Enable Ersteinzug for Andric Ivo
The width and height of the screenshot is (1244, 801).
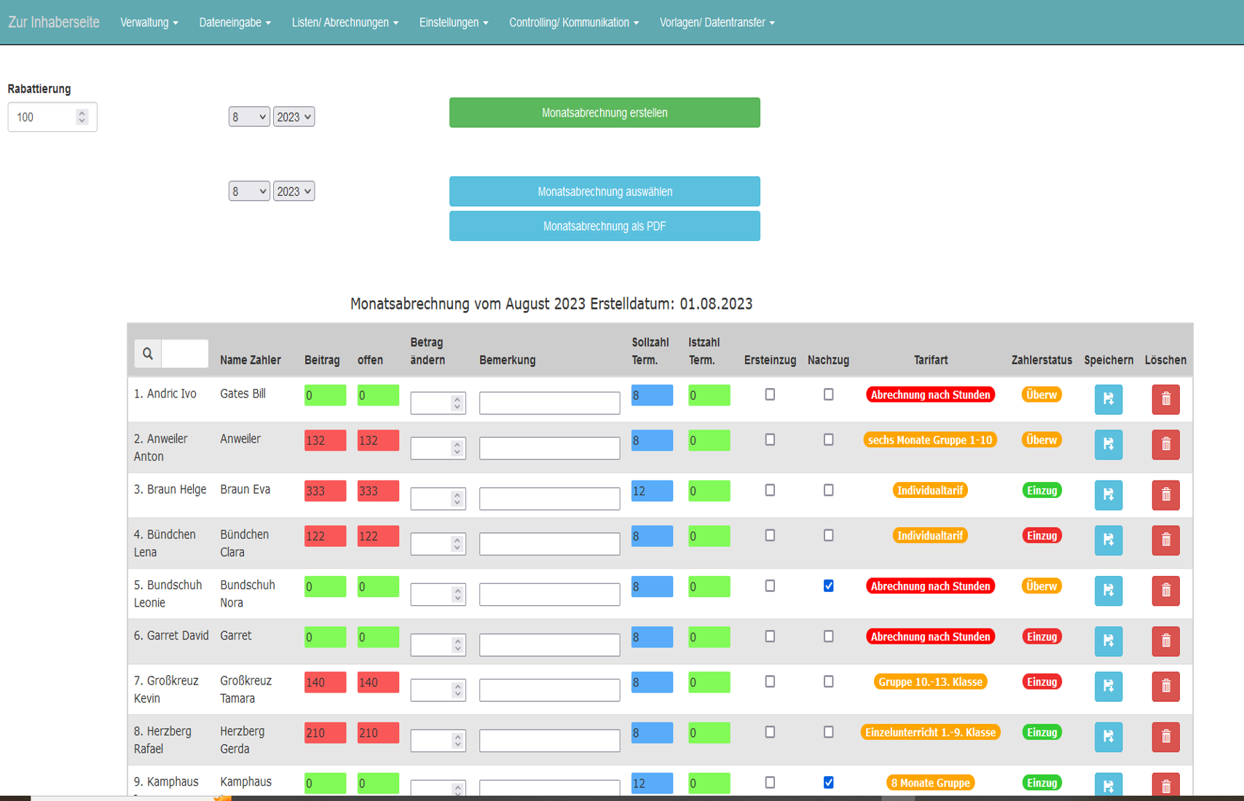coord(770,395)
